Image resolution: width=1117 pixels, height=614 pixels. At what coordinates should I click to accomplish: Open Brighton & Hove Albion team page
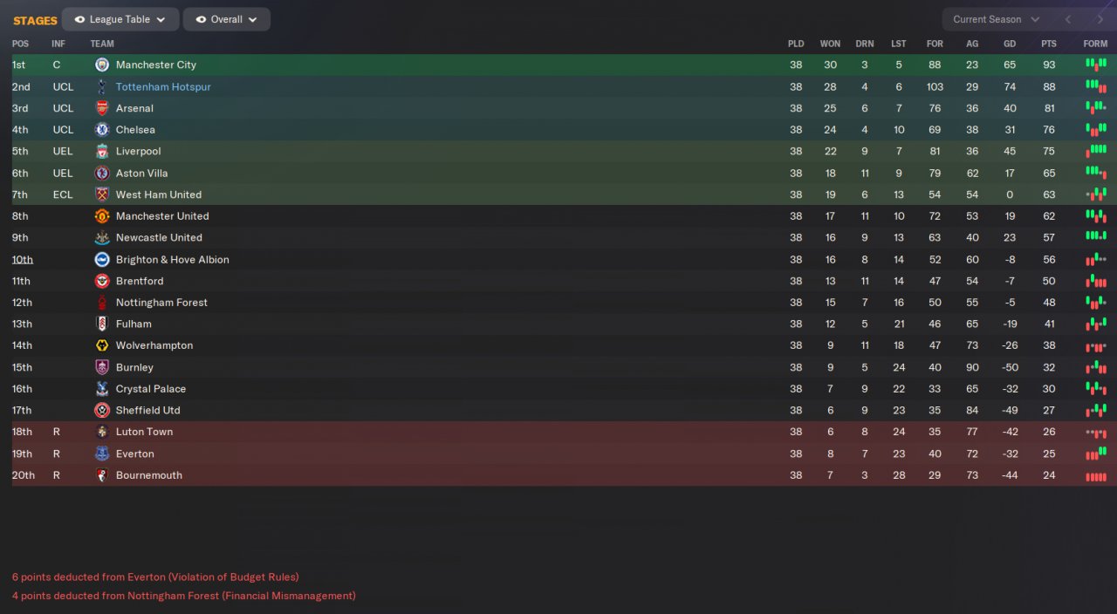coord(172,259)
